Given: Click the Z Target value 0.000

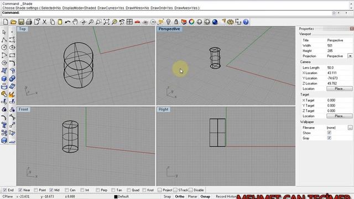Looking at the screenshot, I should click(x=331, y=111).
